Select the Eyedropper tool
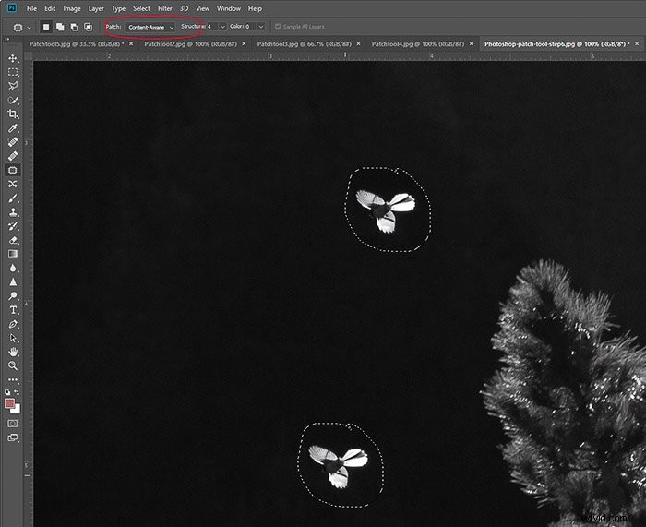This screenshot has width=646, height=527. (13, 128)
